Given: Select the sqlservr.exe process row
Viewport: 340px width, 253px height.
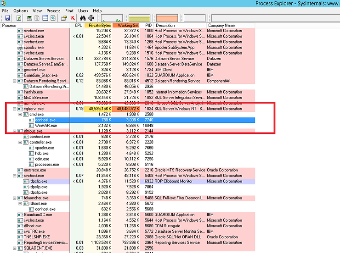Looking at the screenshot, I should [x=128, y=109].
